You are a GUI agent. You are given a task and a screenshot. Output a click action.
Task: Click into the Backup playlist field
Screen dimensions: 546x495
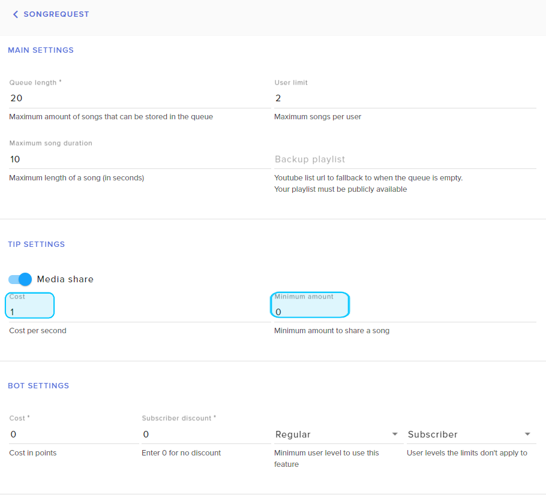click(404, 159)
